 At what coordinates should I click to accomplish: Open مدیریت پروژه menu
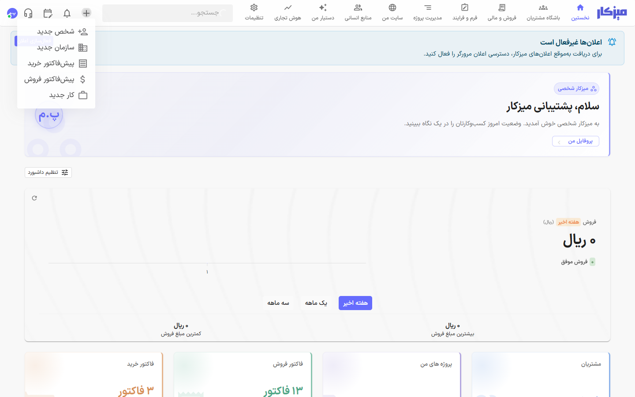click(x=427, y=13)
